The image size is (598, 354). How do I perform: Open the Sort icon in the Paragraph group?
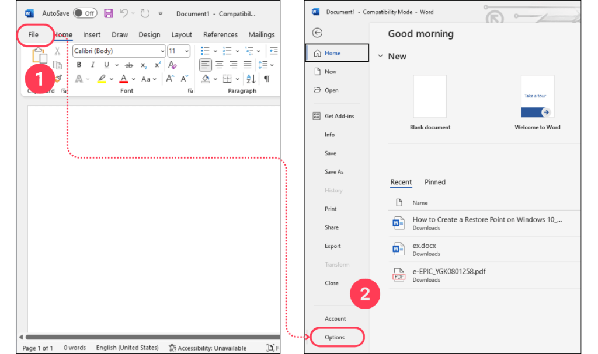[x=250, y=79]
